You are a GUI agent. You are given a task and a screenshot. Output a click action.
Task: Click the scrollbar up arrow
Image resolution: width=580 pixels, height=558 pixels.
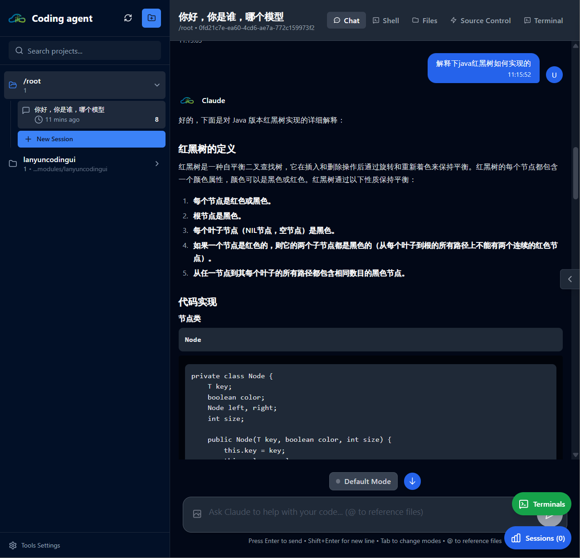575,46
